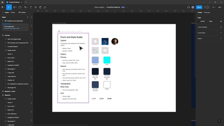Screen dimensions: 224x126
Task: Select the blue NFT image thumbnail on canvas
Action: pyautogui.click(x=105, y=41)
